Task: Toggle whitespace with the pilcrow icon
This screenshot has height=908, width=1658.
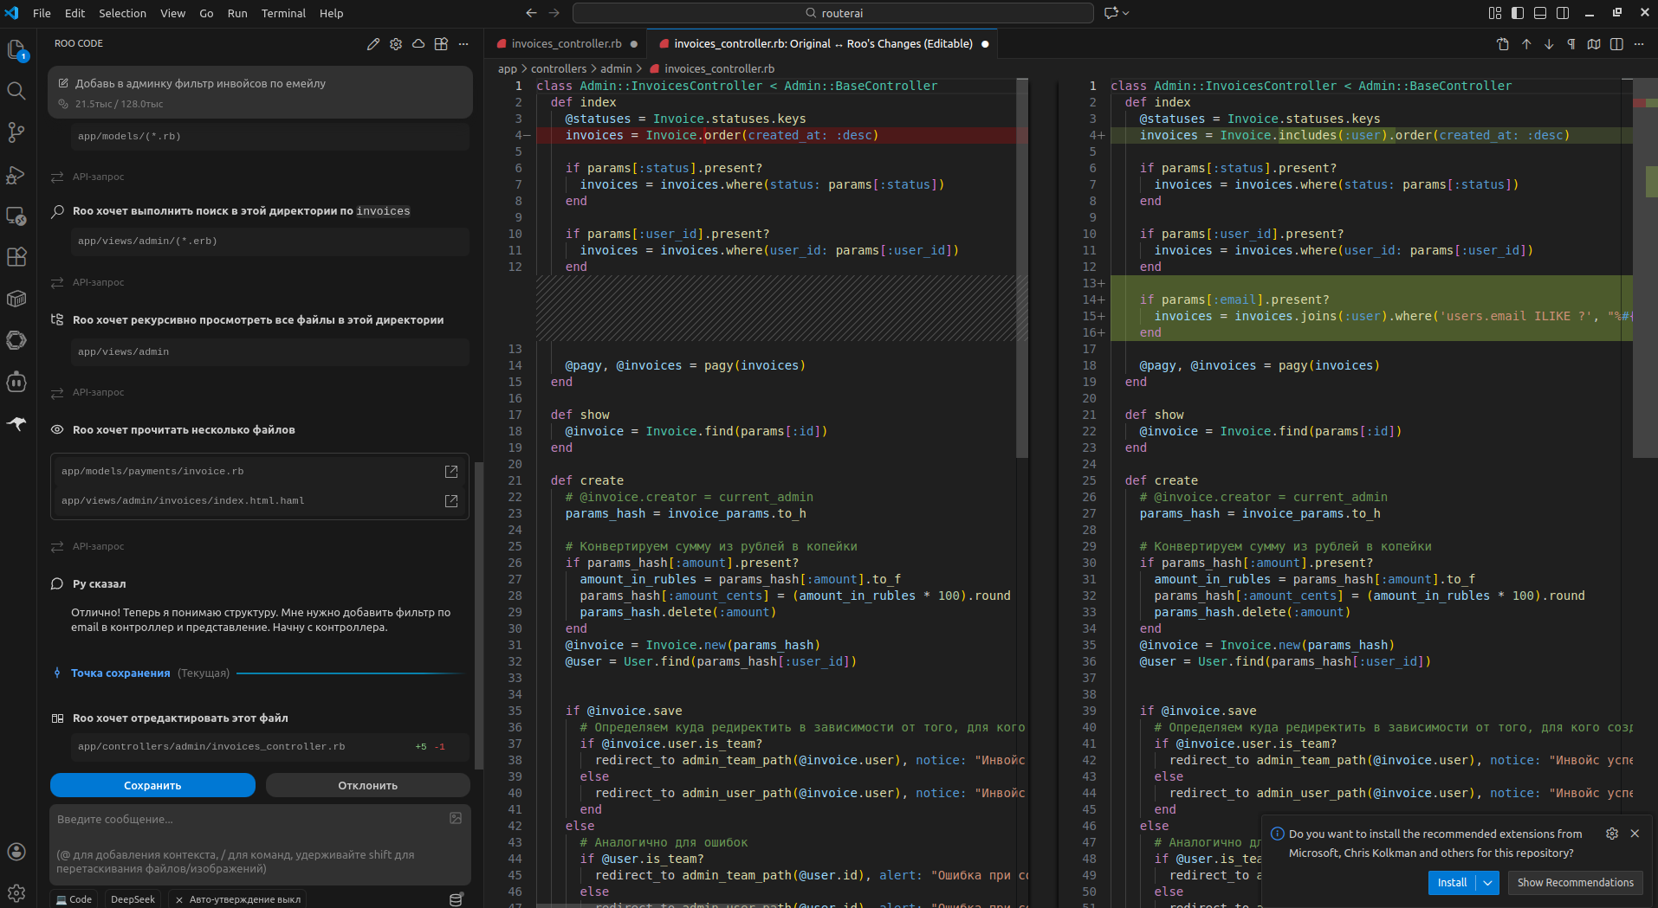Action: point(1571,43)
